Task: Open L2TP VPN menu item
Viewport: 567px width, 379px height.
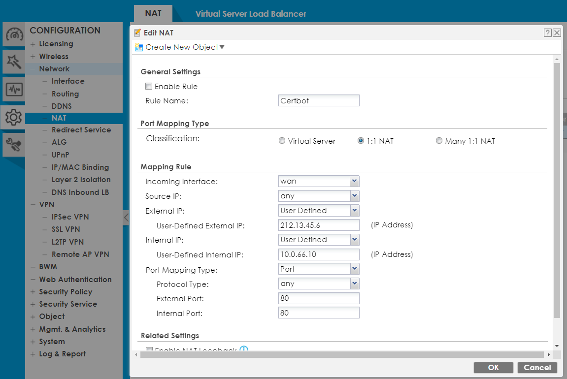Action: pos(67,242)
